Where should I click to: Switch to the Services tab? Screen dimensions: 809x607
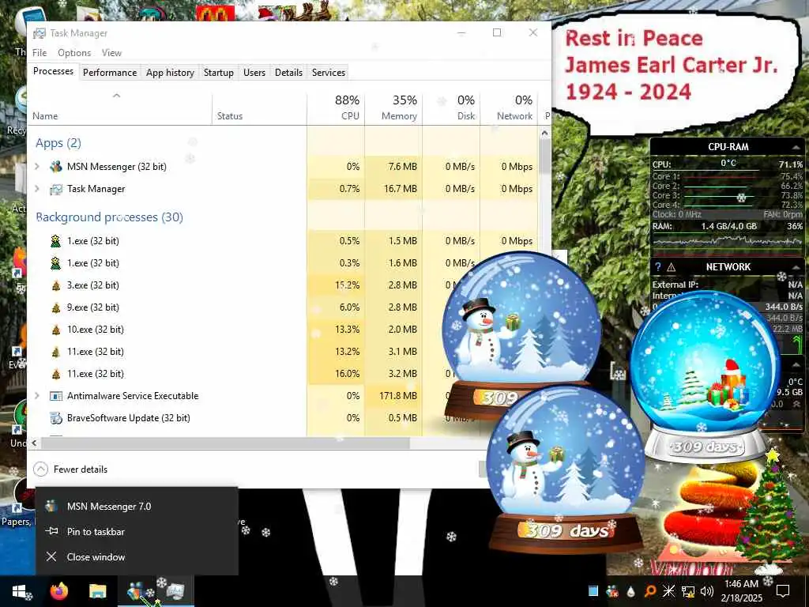(329, 72)
